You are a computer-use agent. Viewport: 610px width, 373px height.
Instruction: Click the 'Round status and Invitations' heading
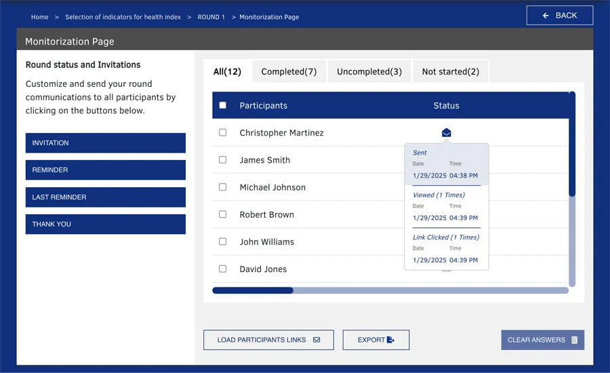83,64
